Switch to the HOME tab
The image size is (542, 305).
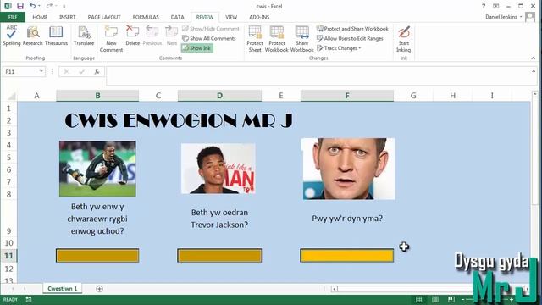click(40, 17)
